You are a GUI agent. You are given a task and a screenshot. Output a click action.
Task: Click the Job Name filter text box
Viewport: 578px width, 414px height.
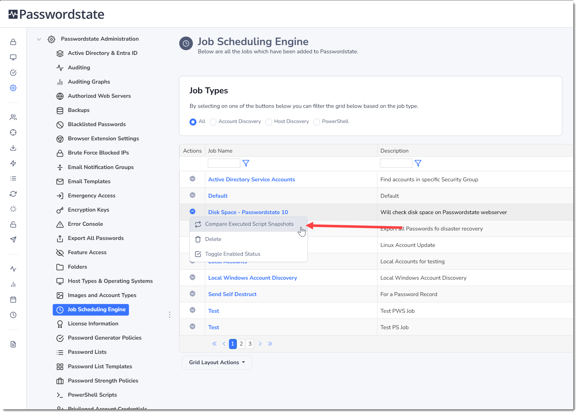click(224, 163)
